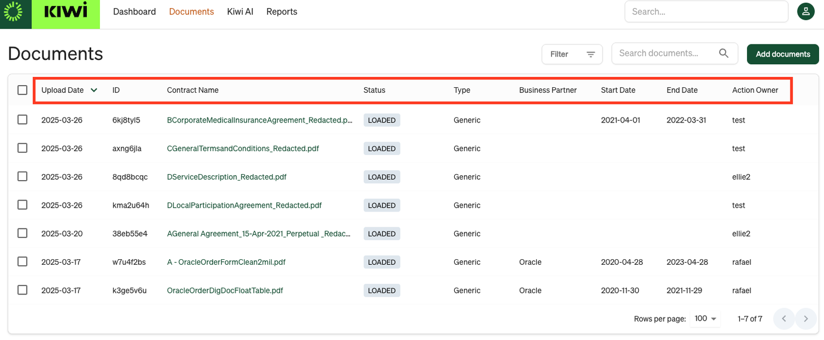Check the OracleOrderDigDocFloatTable row box
This screenshot has height=340, width=824.
click(23, 290)
